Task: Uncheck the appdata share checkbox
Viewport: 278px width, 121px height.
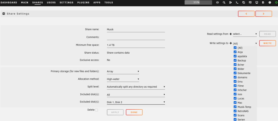Action: (235, 56)
